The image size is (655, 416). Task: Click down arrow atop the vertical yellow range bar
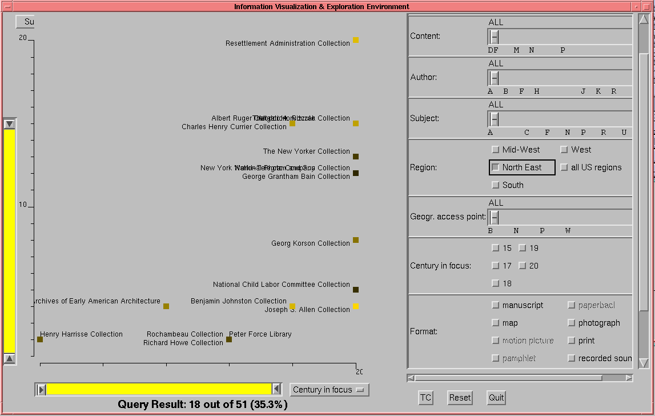(x=10, y=124)
